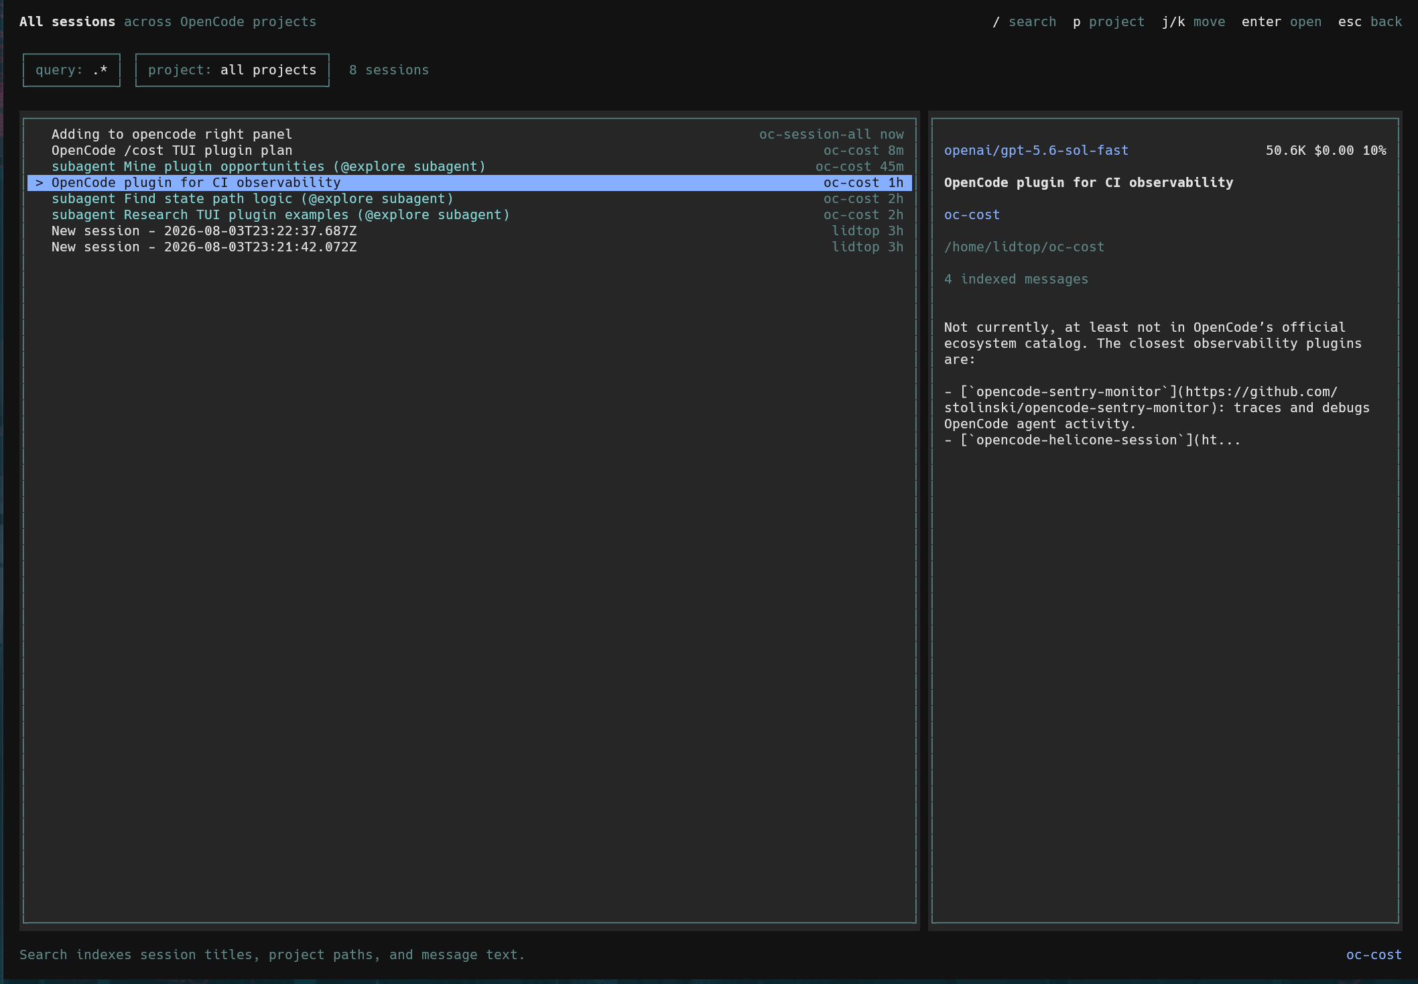Click the 'All sessions' header title
The image size is (1418, 984).
pyautogui.click(x=67, y=22)
